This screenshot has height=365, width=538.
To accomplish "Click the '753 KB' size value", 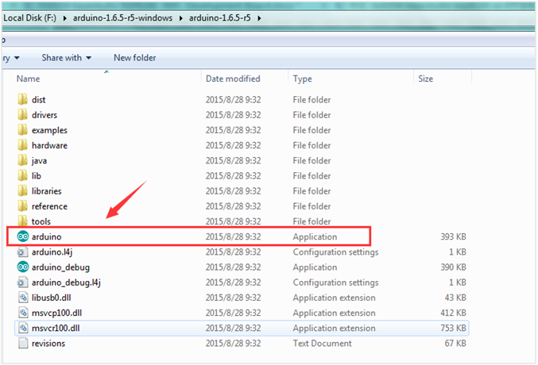I will [x=453, y=328].
